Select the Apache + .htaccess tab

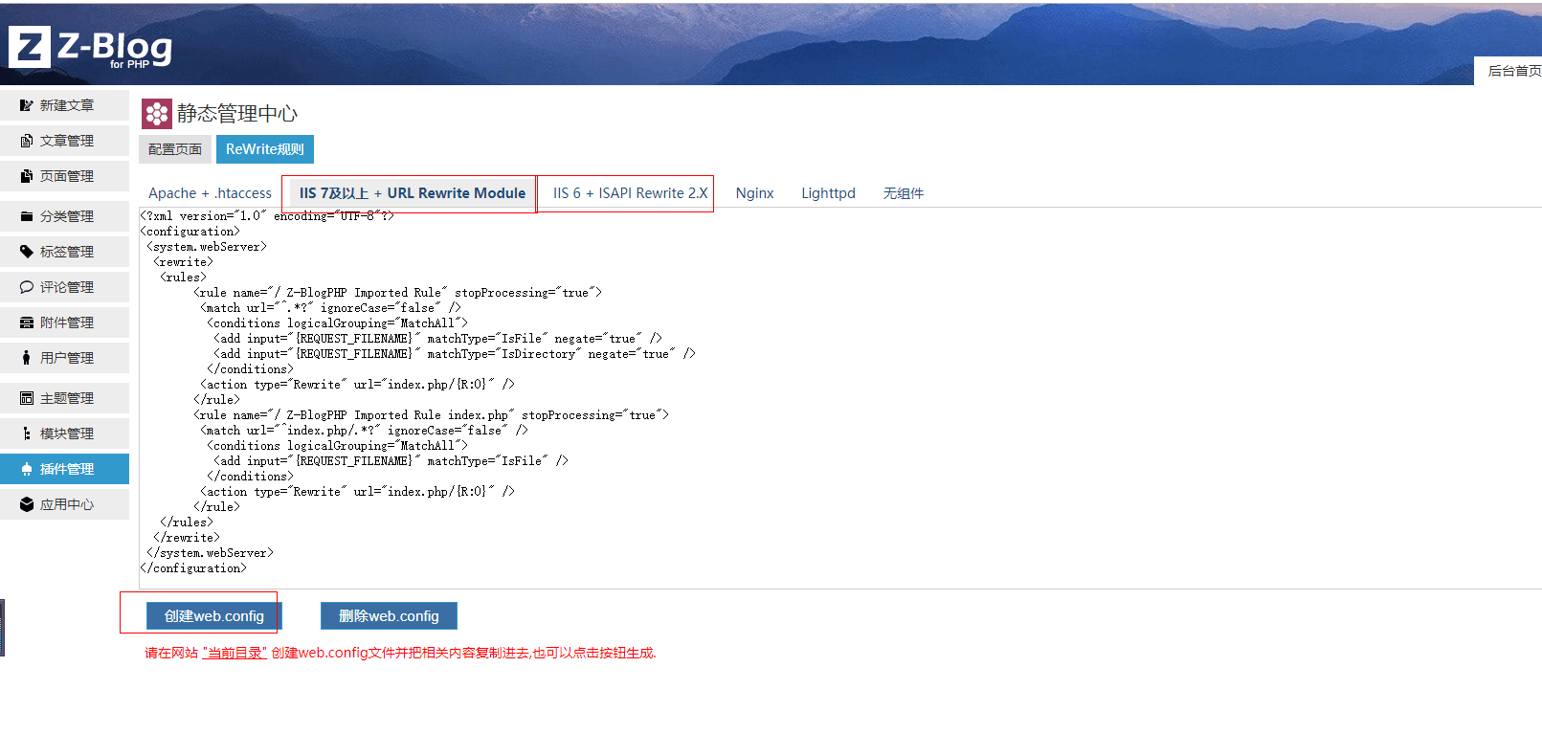(210, 193)
